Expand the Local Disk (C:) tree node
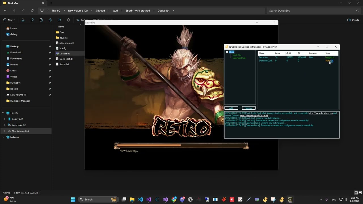The height and width of the screenshot is (204, 363). [5, 125]
